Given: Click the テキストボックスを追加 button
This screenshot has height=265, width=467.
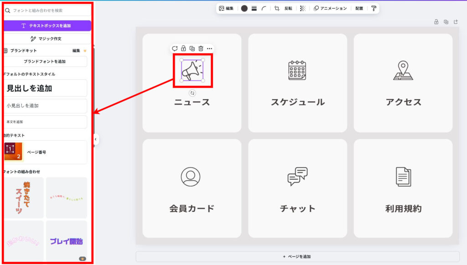Looking at the screenshot, I should point(47,25).
